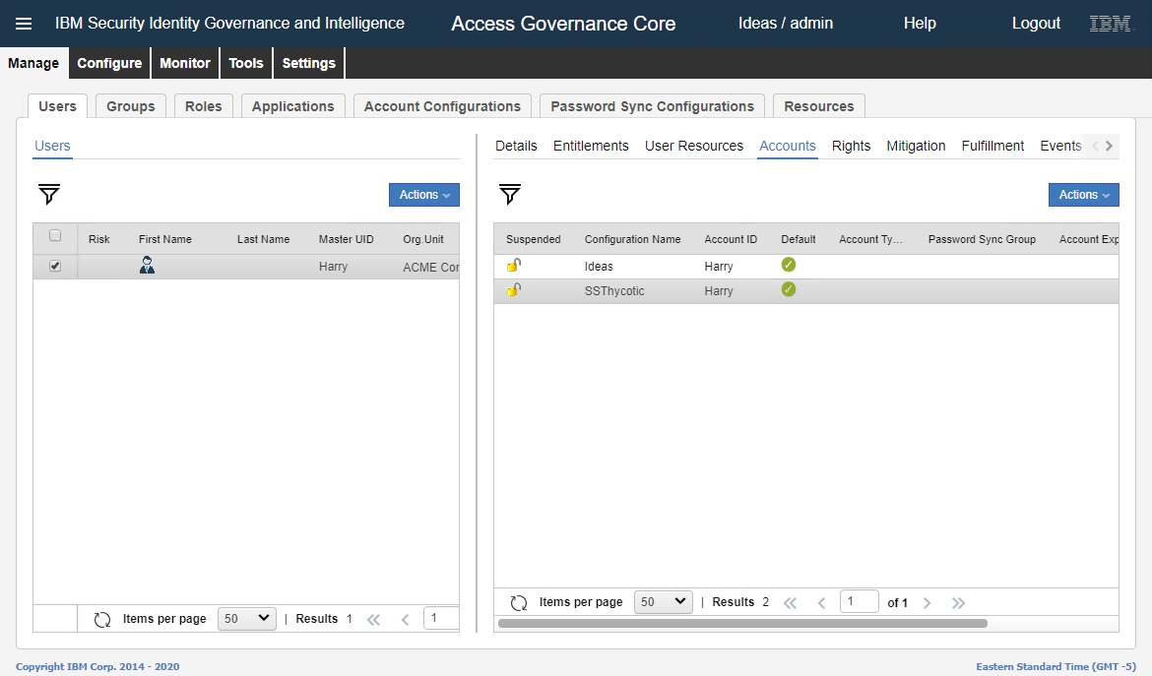Open the hamburger navigation menu
This screenshot has height=676, width=1152.
coord(24,24)
